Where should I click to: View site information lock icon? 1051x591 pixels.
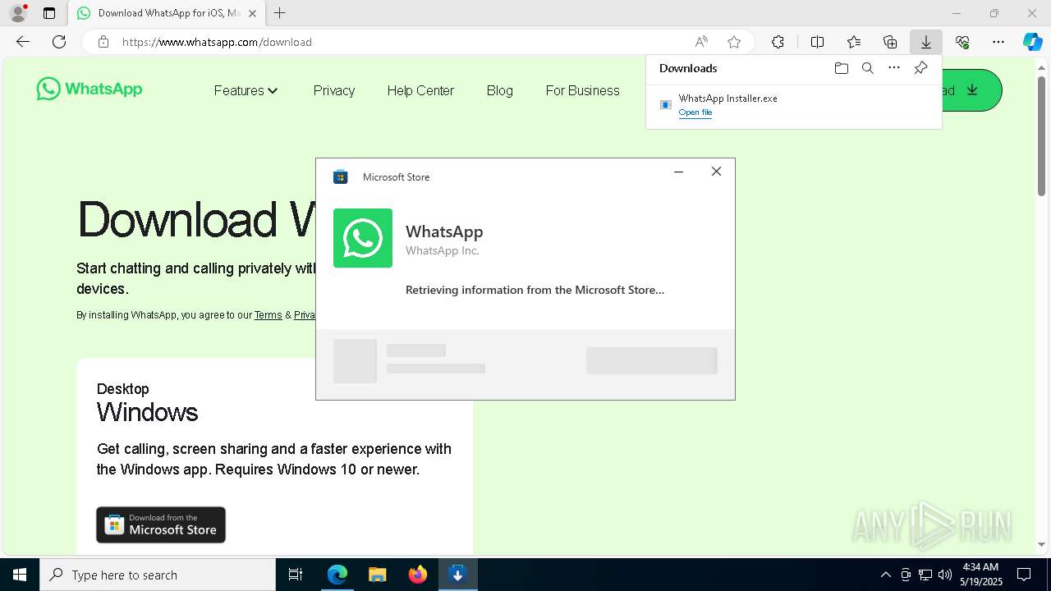coord(103,42)
